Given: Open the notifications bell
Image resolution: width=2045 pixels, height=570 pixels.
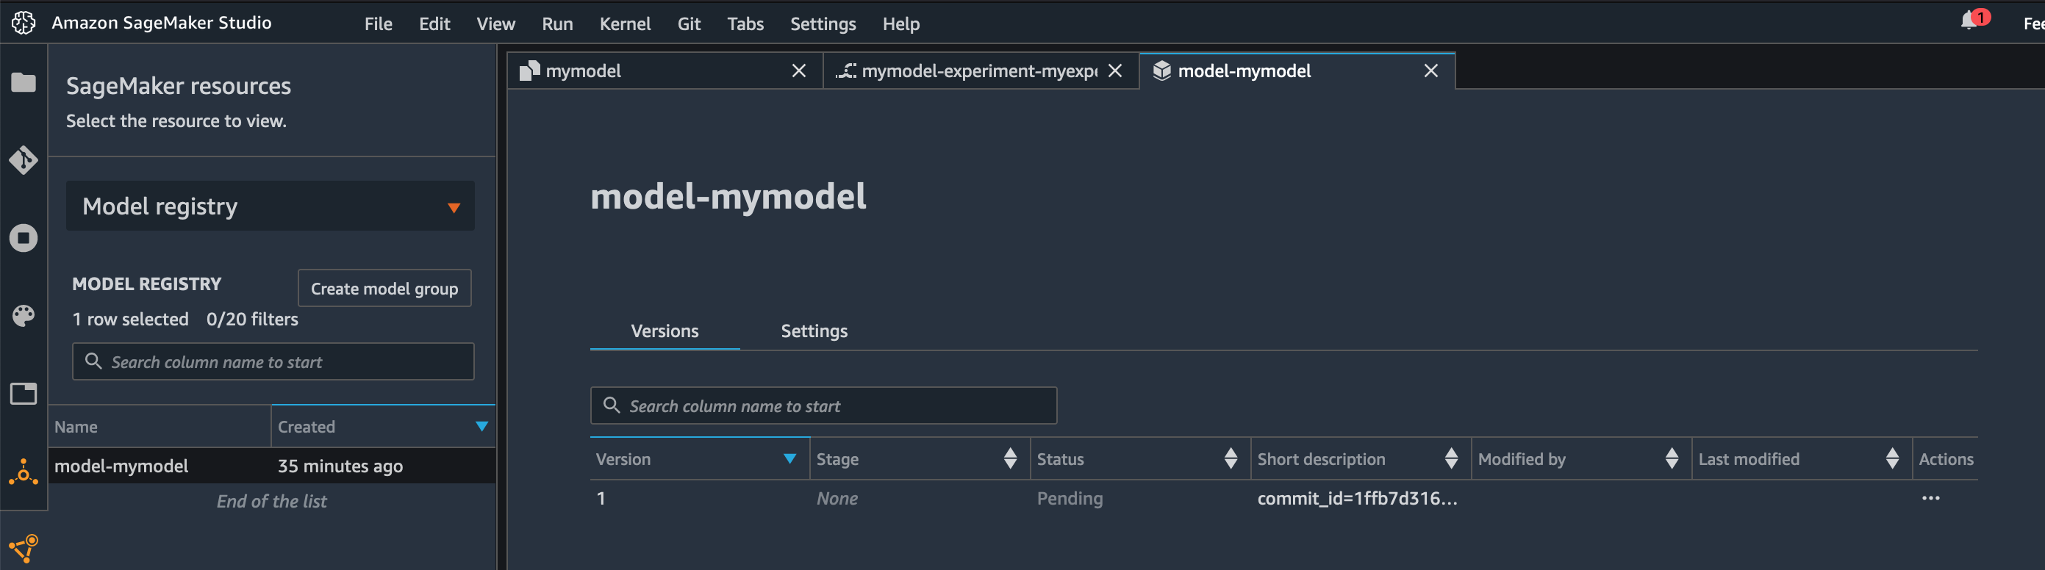Looking at the screenshot, I should tap(1970, 20).
